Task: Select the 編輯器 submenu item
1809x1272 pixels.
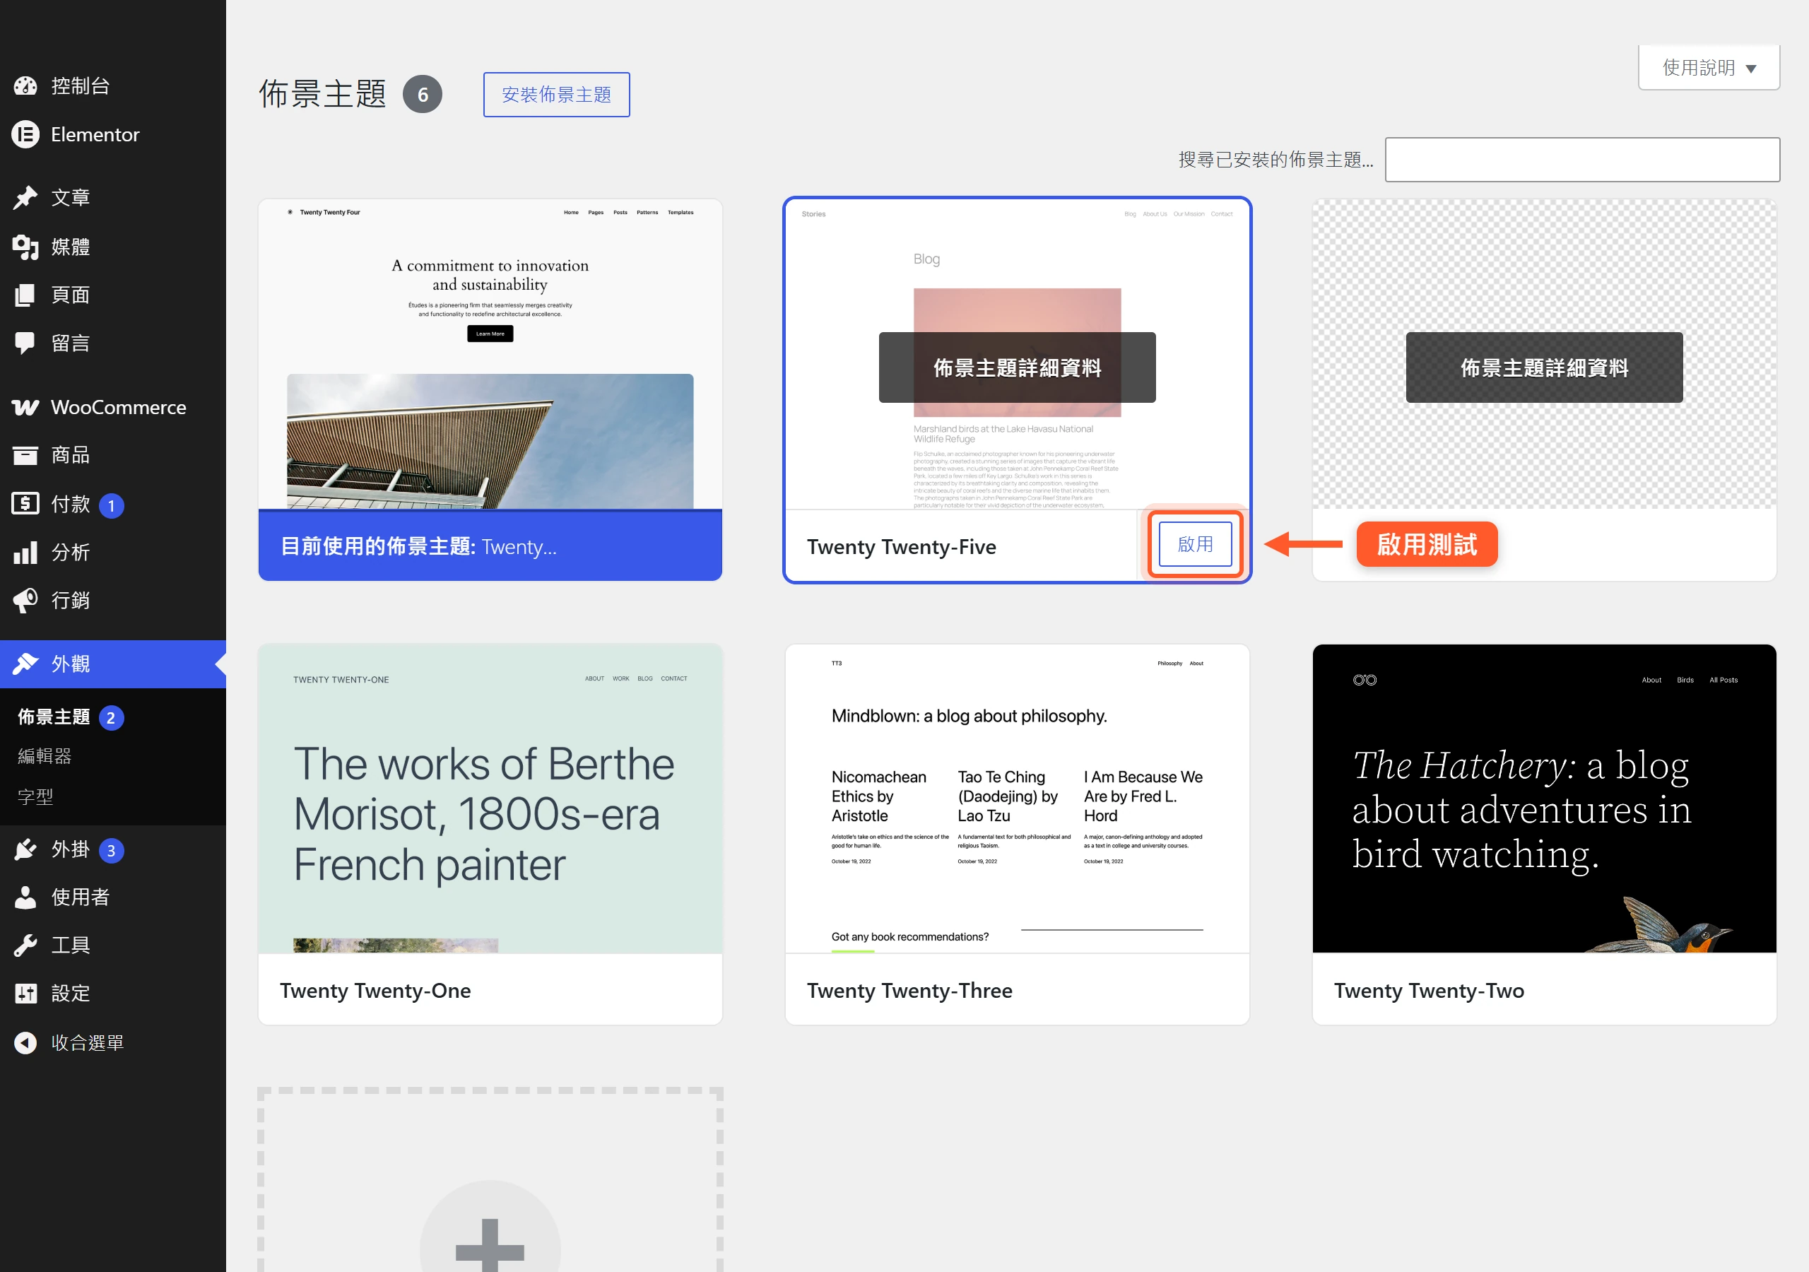Action: click(x=45, y=757)
